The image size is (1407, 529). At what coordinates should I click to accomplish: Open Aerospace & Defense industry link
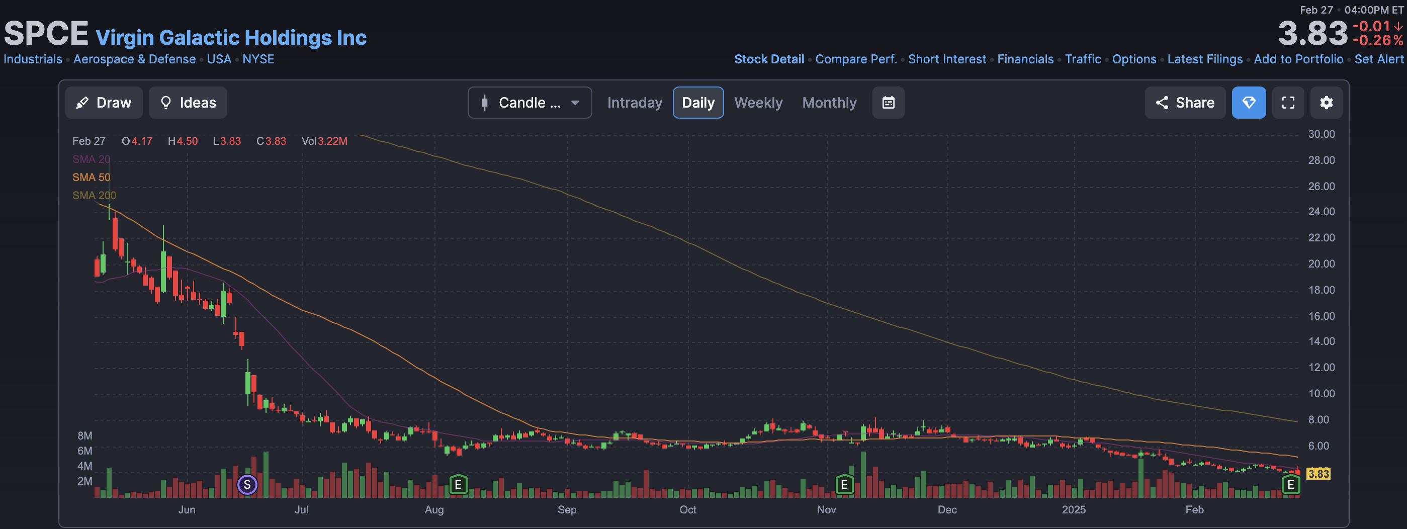[134, 59]
